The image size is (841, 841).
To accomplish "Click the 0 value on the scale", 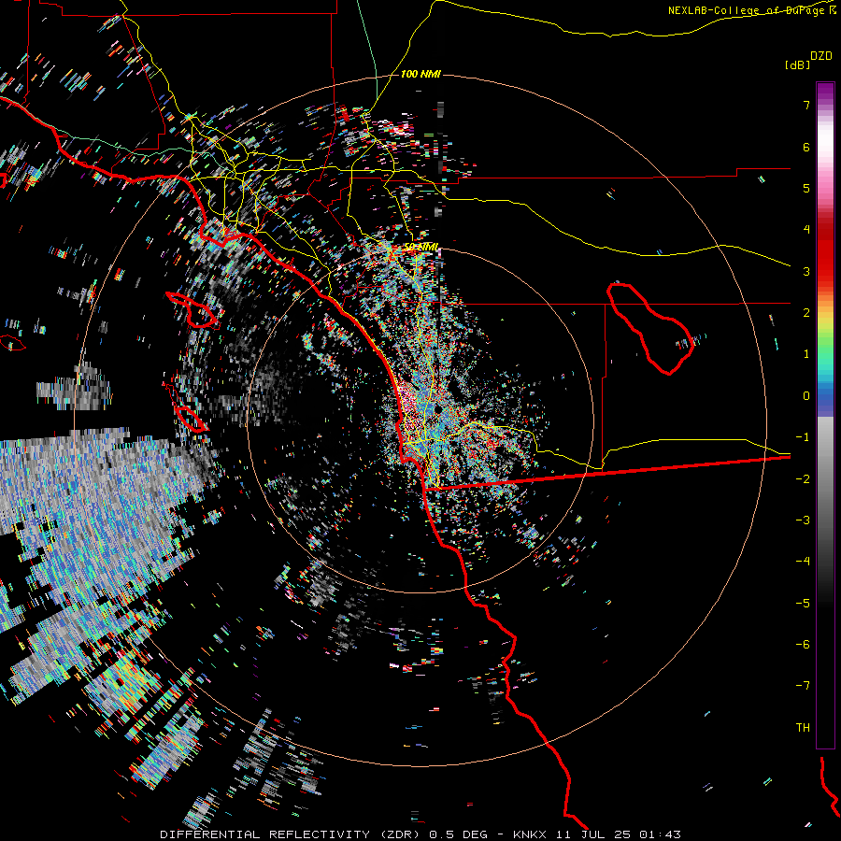I will [x=806, y=396].
